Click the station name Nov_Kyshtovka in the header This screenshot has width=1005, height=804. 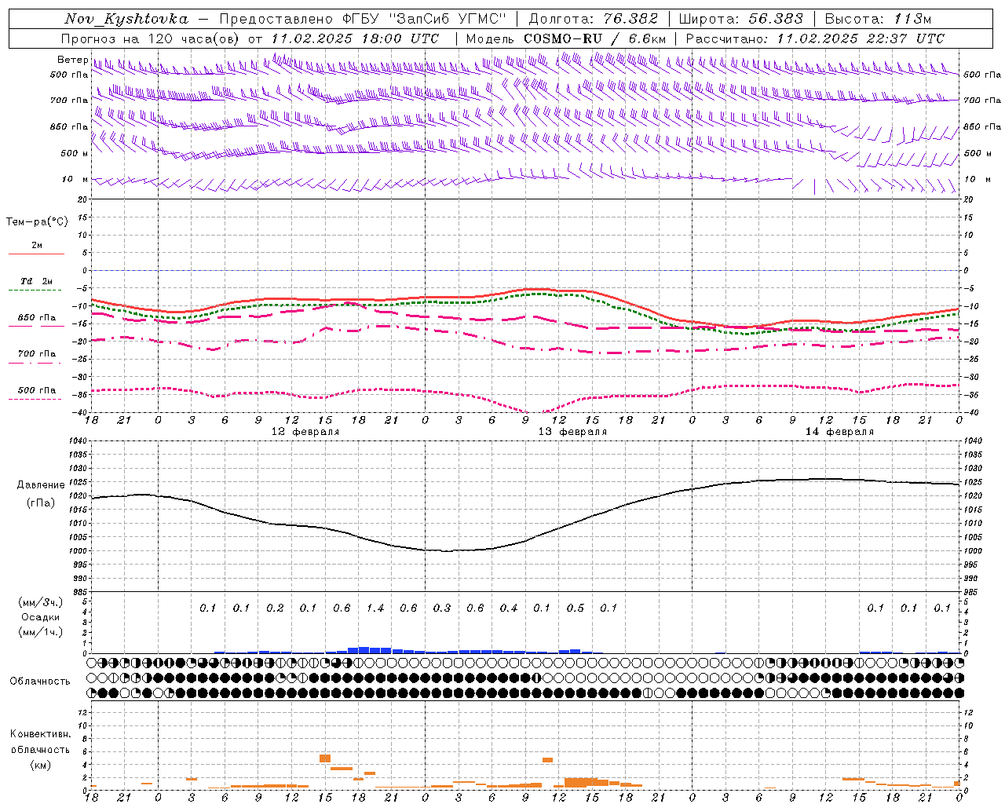[126, 19]
